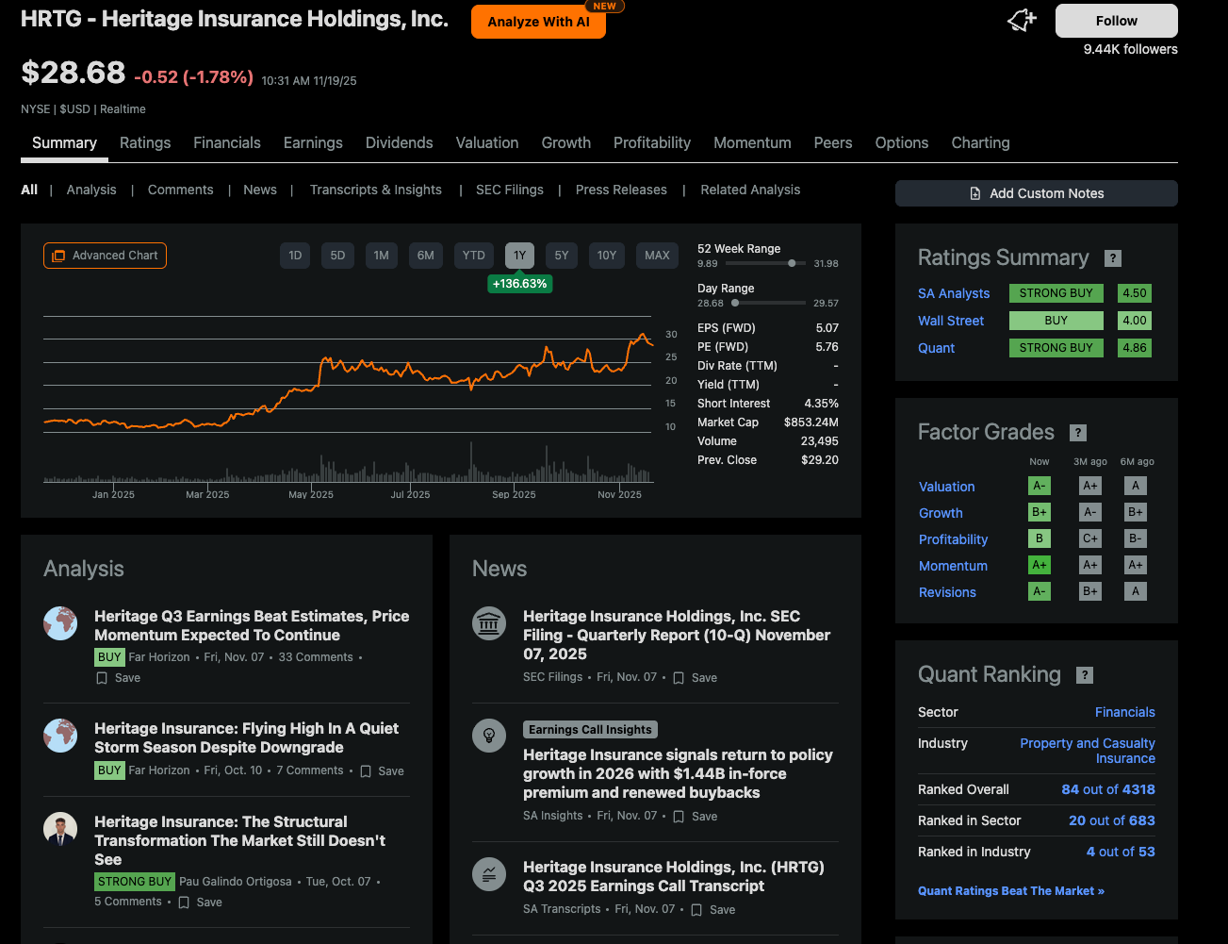Open the Ratings Summary help question mark
The image size is (1228, 944).
coord(1113,258)
